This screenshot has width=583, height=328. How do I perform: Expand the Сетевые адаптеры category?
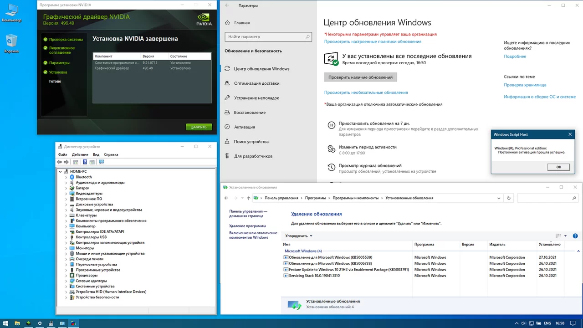pos(66,281)
